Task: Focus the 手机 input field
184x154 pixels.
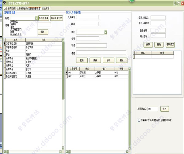Action: click(91, 46)
